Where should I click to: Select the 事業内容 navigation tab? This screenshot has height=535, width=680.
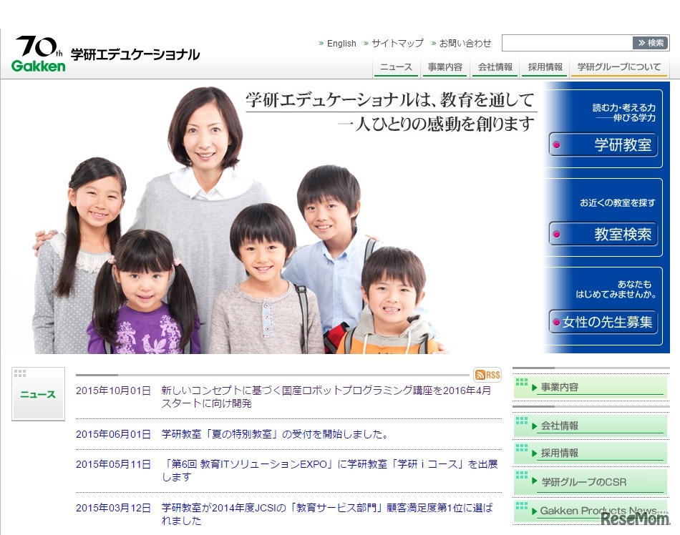(445, 67)
